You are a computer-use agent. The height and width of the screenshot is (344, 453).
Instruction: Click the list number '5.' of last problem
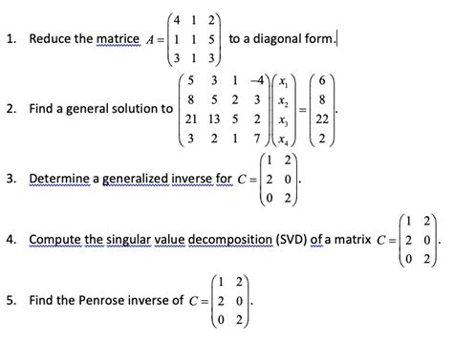(11, 300)
